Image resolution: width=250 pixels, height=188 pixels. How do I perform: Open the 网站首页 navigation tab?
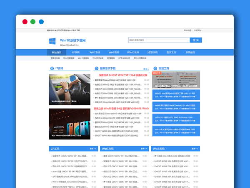56,53
